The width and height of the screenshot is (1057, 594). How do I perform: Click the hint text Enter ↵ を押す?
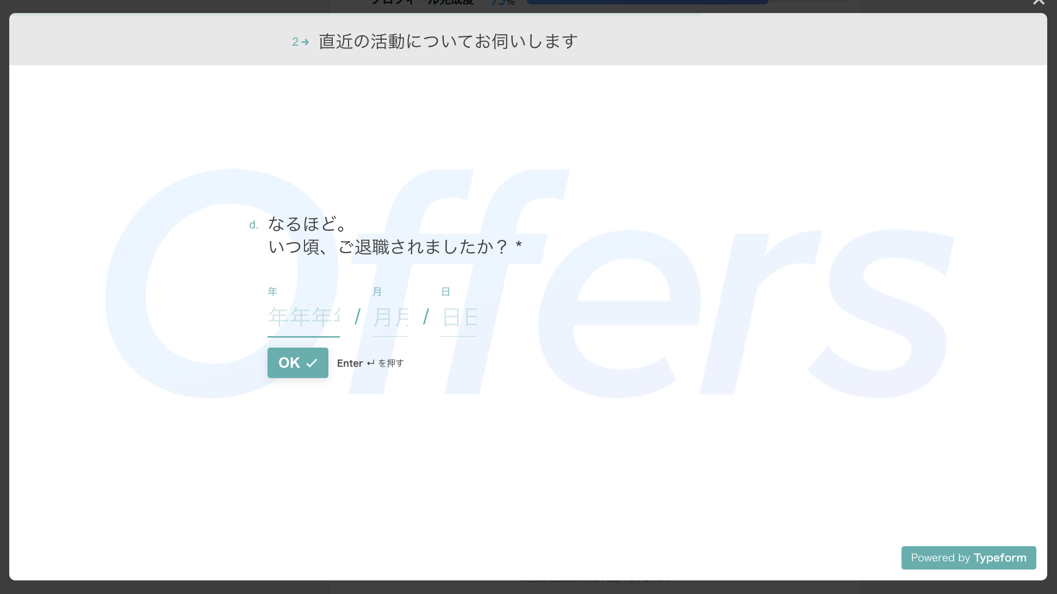pyautogui.click(x=370, y=363)
